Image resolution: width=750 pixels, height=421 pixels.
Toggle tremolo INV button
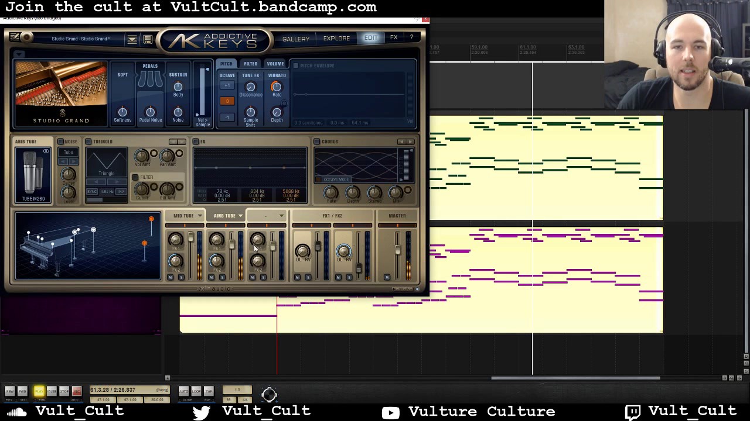point(121,192)
